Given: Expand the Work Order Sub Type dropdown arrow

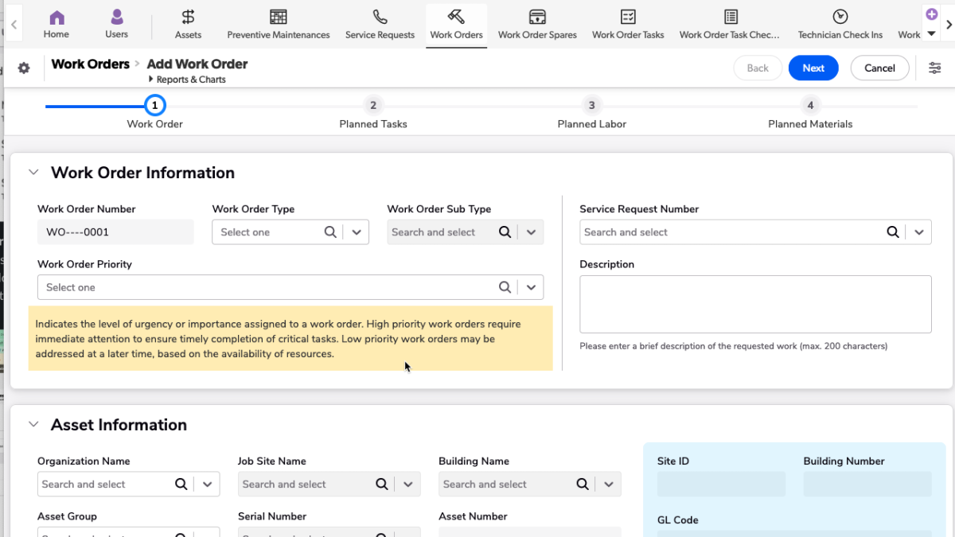Looking at the screenshot, I should click(x=531, y=232).
